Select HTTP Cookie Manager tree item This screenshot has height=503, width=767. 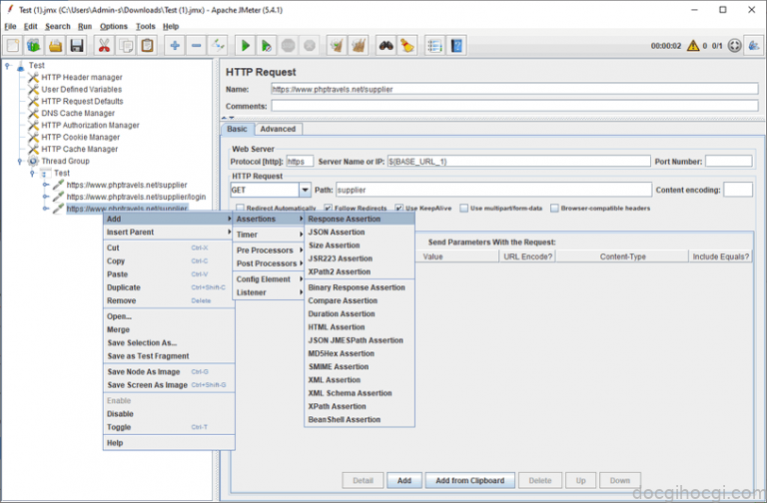click(x=80, y=138)
